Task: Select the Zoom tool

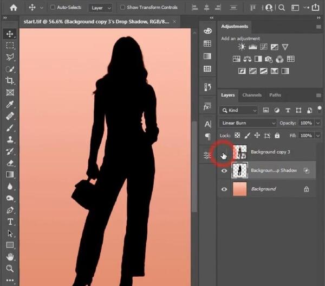Action: [10, 269]
